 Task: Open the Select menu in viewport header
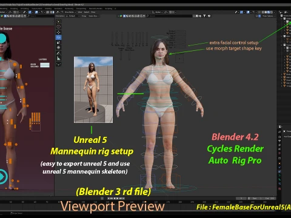(87, 12)
